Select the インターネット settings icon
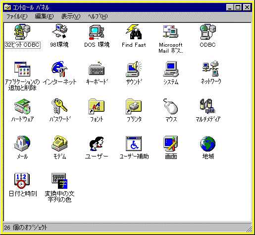255x235 pixels. coord(59,69)
